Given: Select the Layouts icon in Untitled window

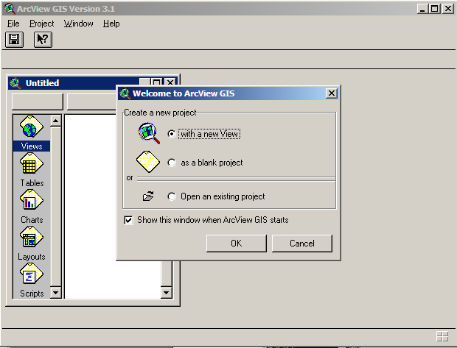Looking at the screenshot, I should (x=32, y=237).
